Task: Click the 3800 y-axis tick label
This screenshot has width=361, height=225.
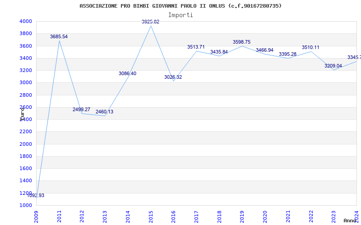Action: (26, 33)
